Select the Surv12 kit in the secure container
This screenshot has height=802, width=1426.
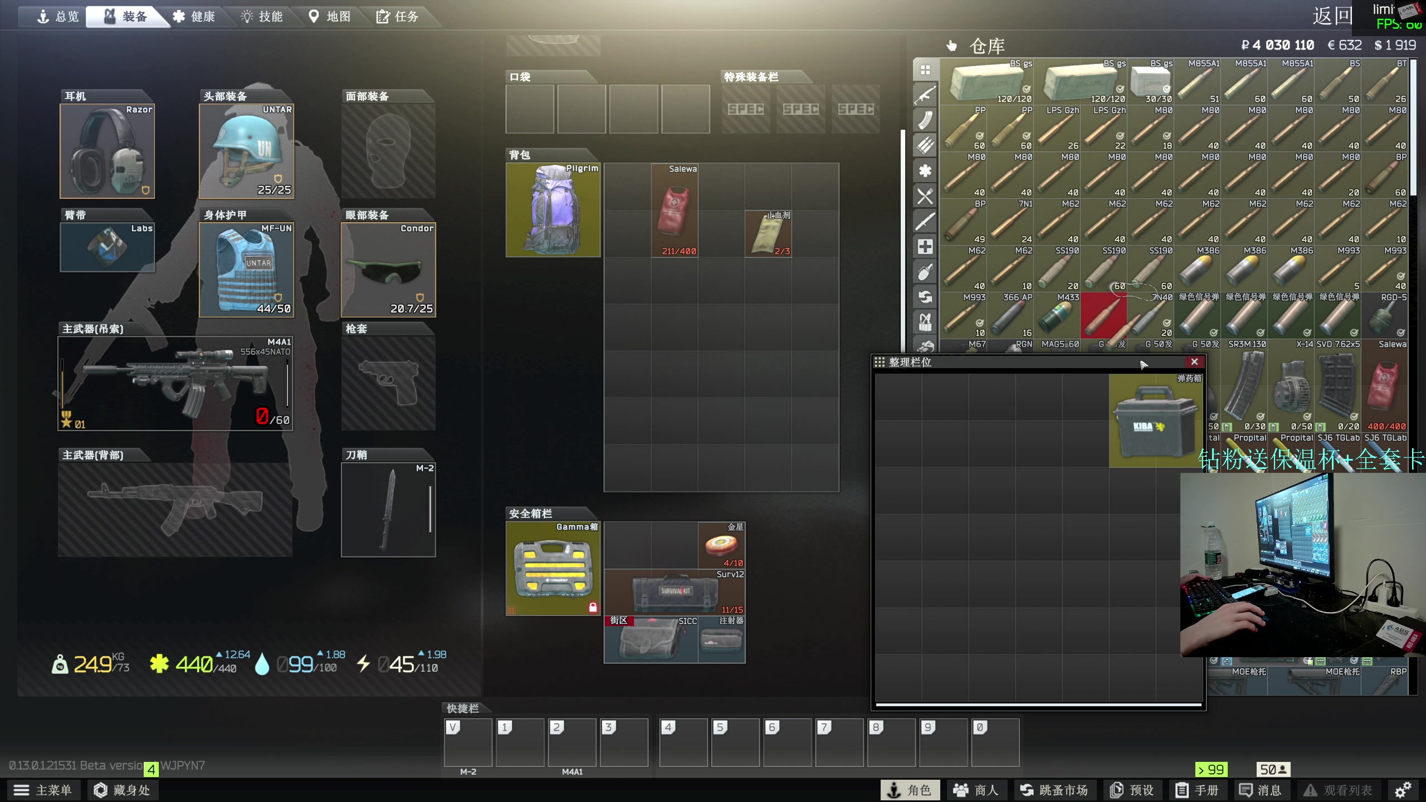[675, 592]
